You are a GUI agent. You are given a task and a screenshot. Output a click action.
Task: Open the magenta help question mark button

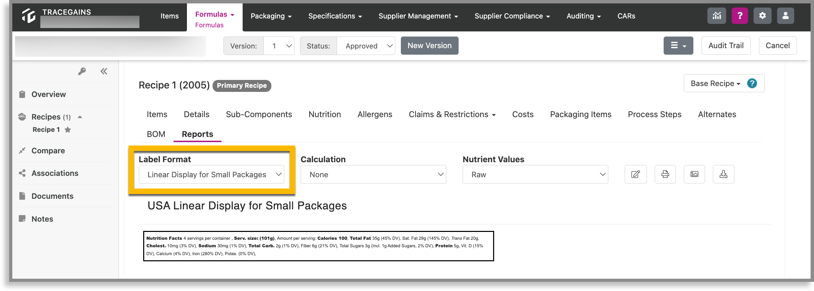coord(740,16)
